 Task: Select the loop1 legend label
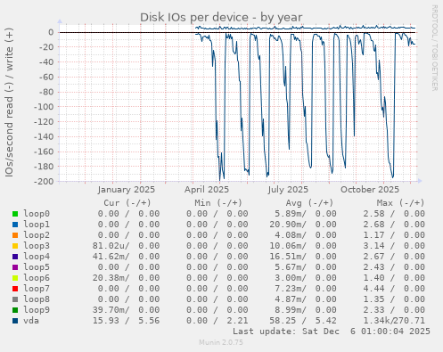pos(37,225)
